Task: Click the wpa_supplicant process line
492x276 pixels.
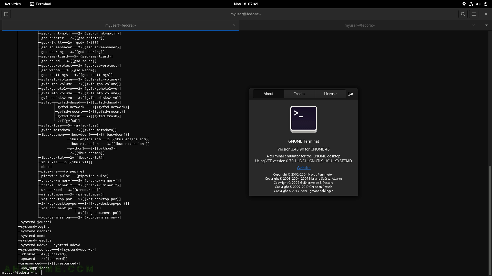Action: pyautogui.click(x=35, y=268)
